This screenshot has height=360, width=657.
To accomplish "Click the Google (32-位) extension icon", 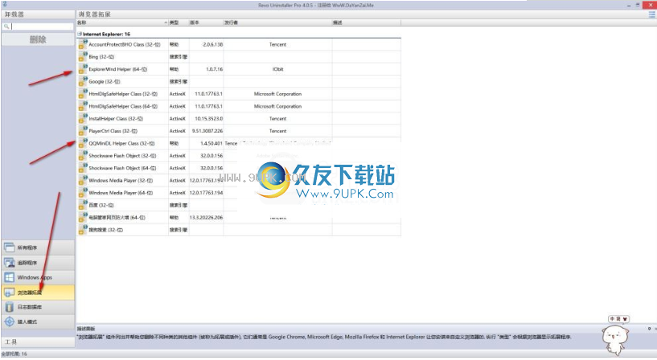I will [x=83, y=81].
